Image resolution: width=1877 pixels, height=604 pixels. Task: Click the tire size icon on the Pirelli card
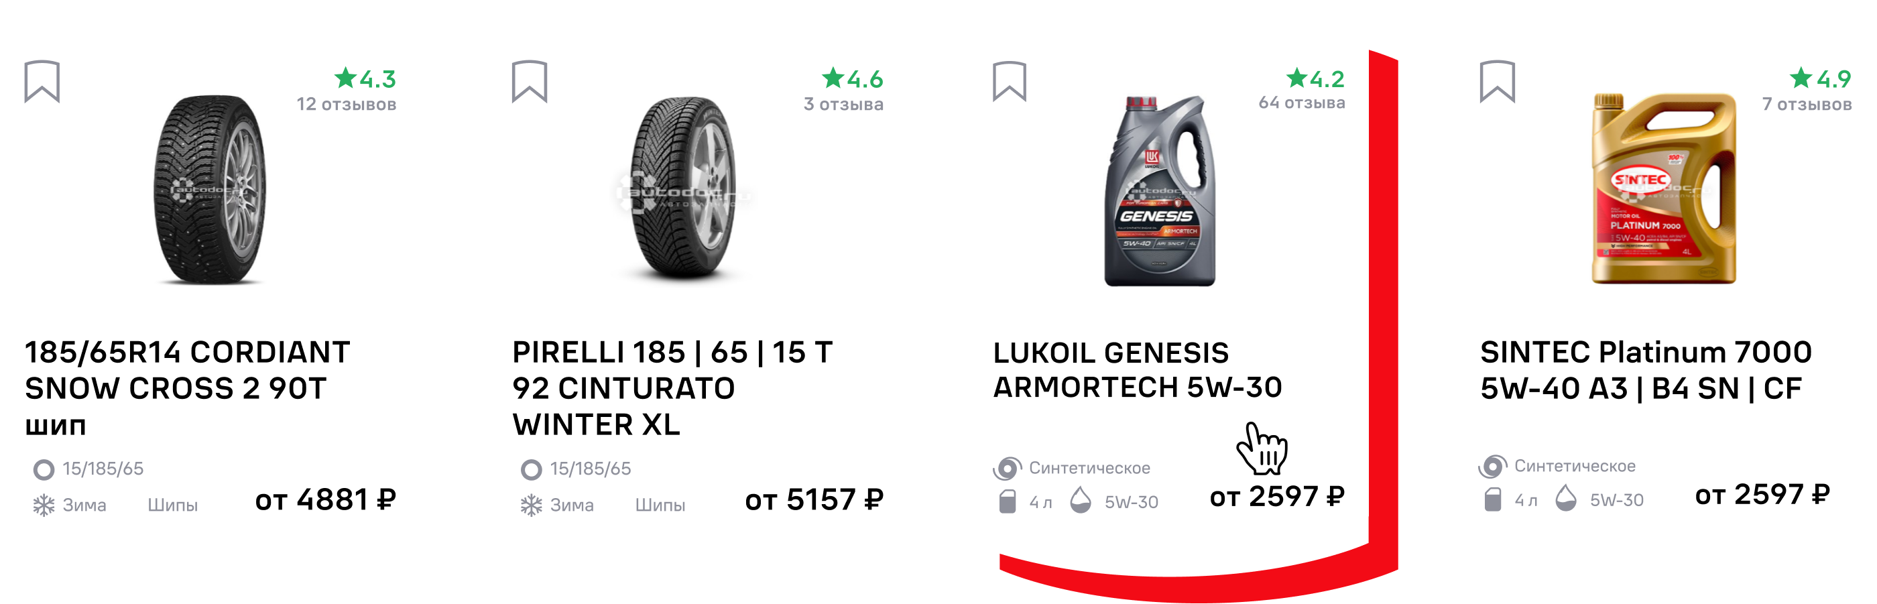[531, 469]
